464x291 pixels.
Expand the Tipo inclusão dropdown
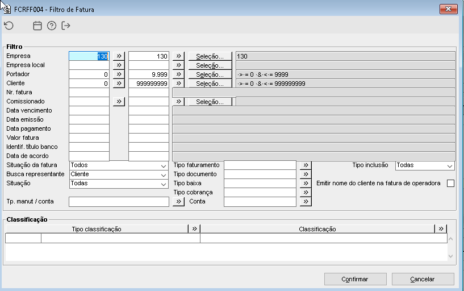pos(450,166)
